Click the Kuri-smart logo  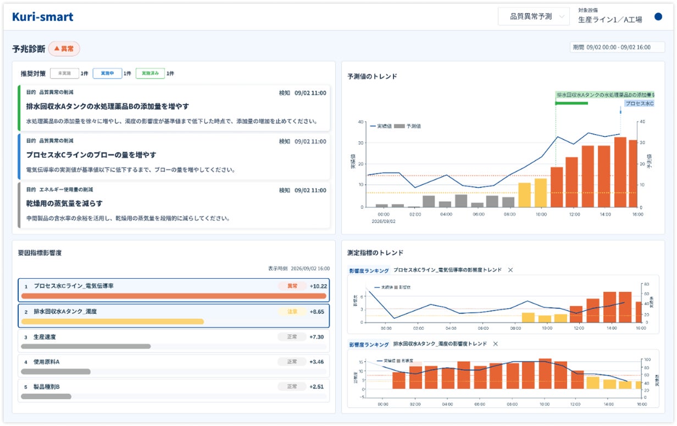point(43,17)
